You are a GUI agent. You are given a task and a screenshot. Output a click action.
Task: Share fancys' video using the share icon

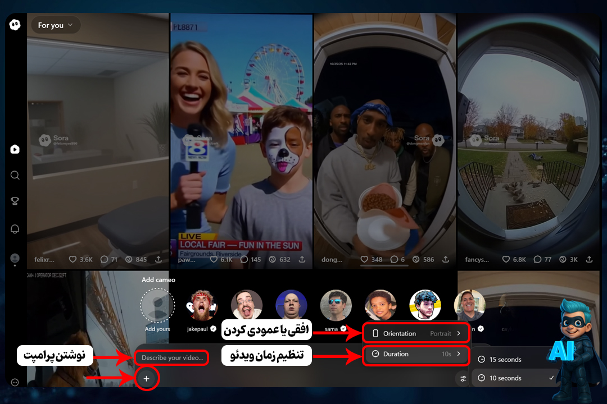[x=590, y=259]
